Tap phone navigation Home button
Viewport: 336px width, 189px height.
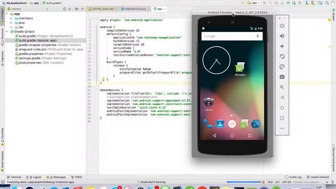(x=232, y=135)
